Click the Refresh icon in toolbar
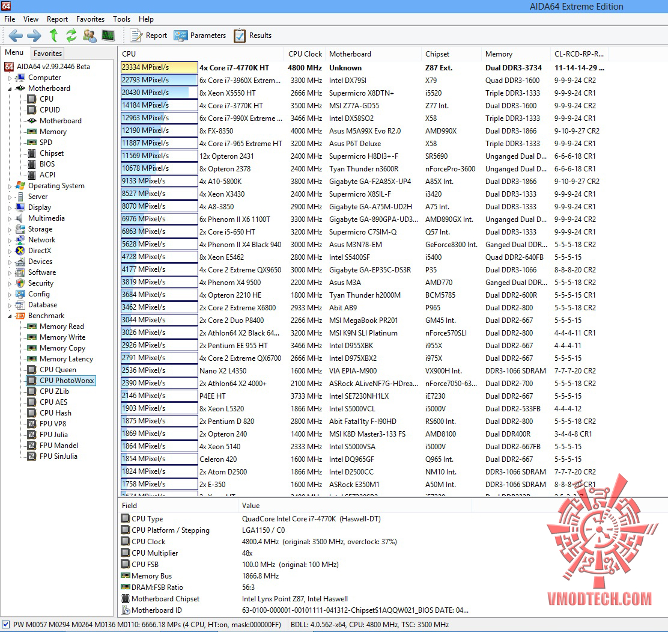 [71, 35]
